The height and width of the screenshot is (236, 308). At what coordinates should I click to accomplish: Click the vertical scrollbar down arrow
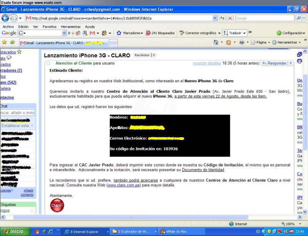coord(305,212)
